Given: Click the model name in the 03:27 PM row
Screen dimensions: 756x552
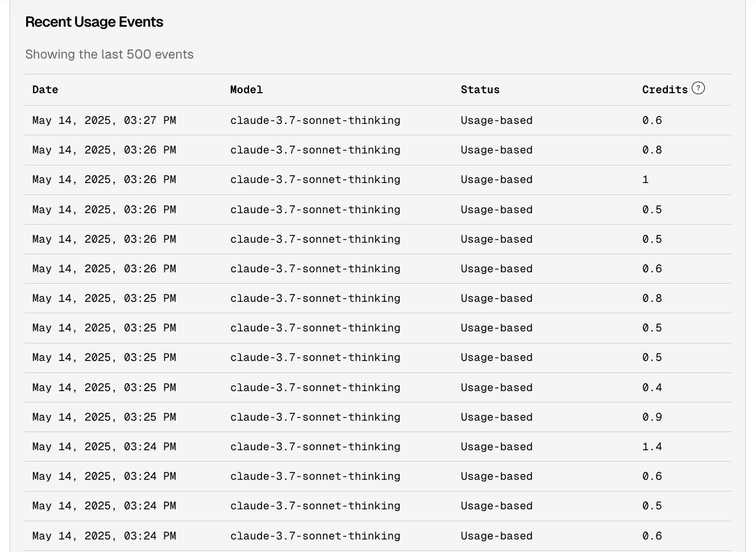Looking at the screenshot, I should [x=315, y=121].
